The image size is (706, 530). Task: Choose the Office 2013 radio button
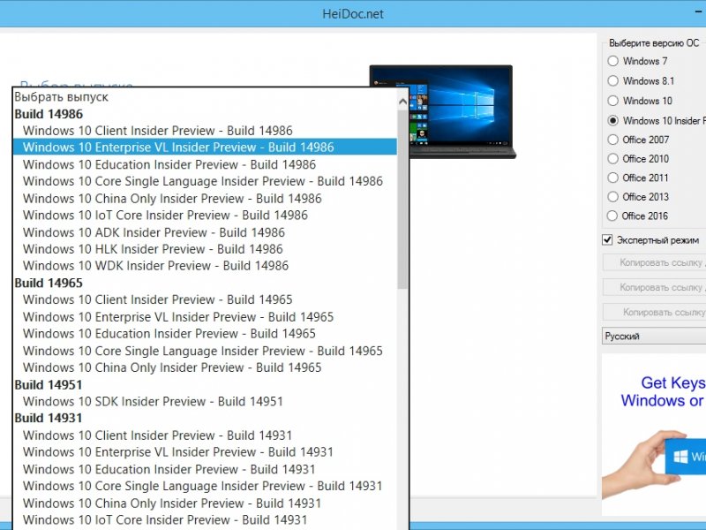pos(612,196)
